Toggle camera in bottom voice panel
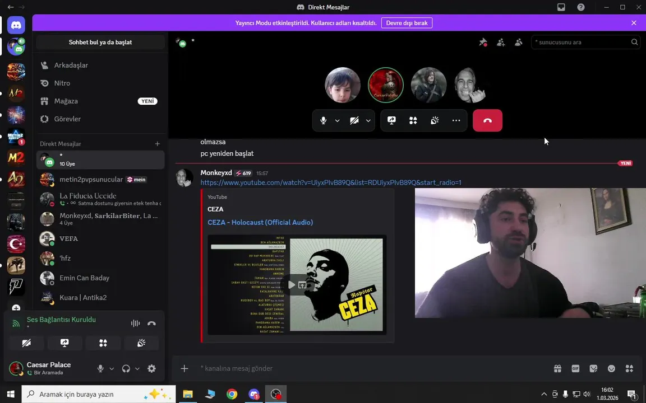 point(26,343)
